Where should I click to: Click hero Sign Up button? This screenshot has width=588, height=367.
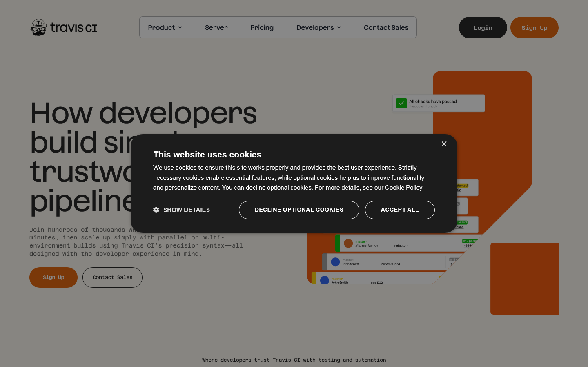[53, 277]
